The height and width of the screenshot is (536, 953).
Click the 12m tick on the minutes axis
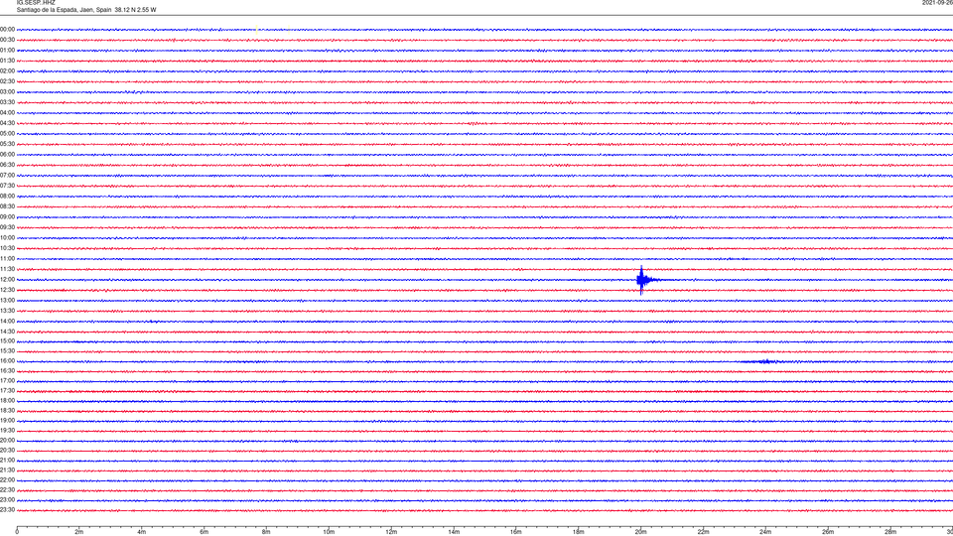(391, 532)
